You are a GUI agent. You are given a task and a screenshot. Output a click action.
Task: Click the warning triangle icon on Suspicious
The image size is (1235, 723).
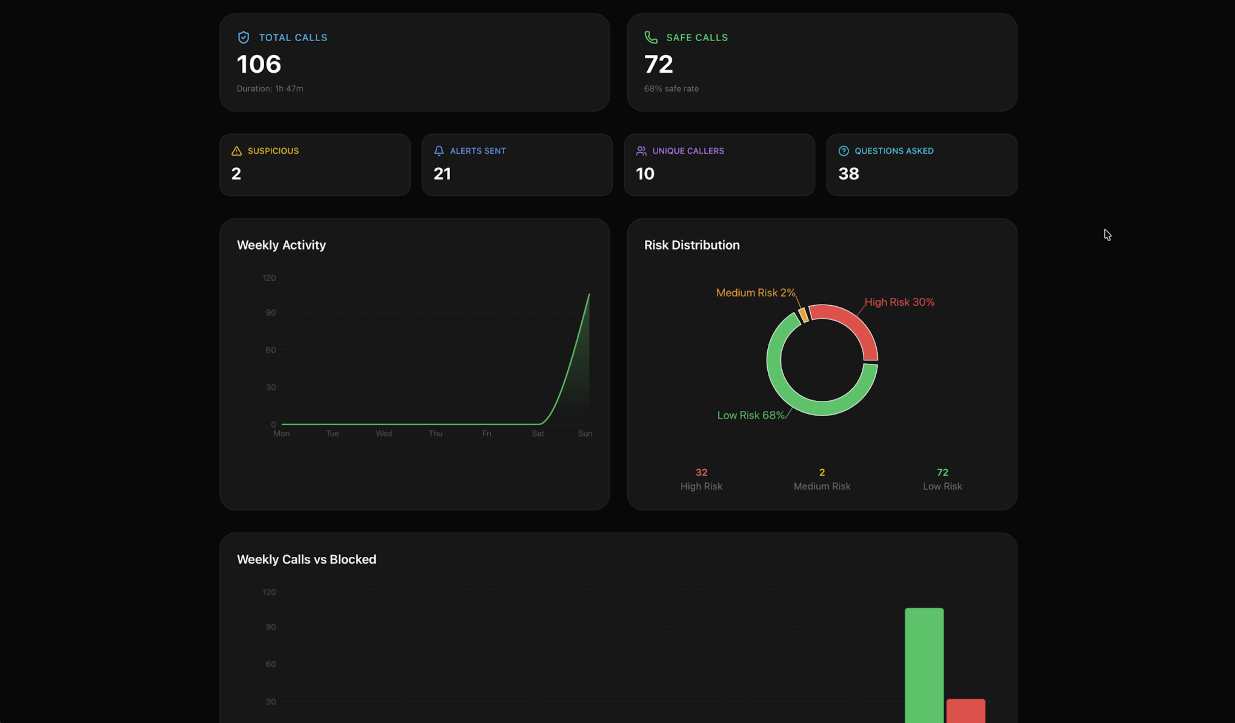237,151
